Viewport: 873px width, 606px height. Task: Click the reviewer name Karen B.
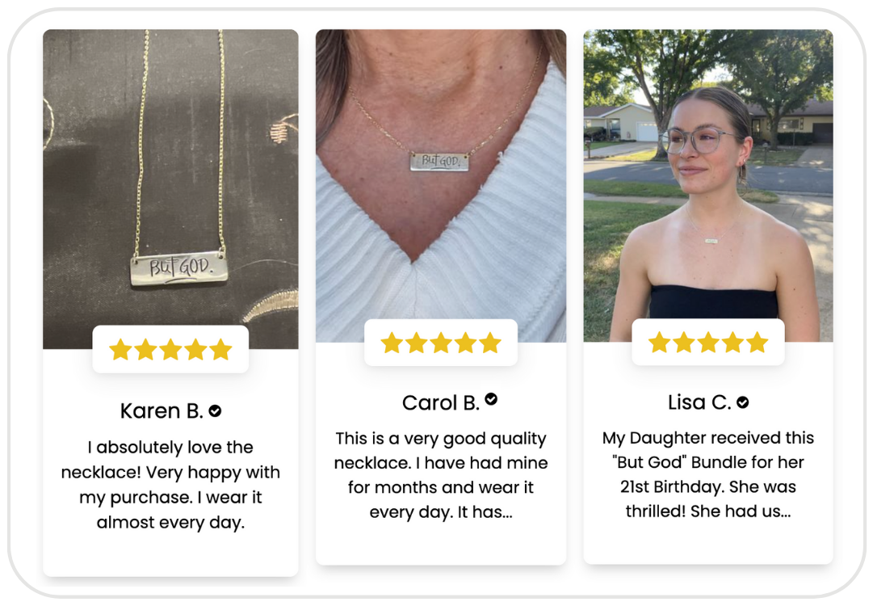(162, 411)
